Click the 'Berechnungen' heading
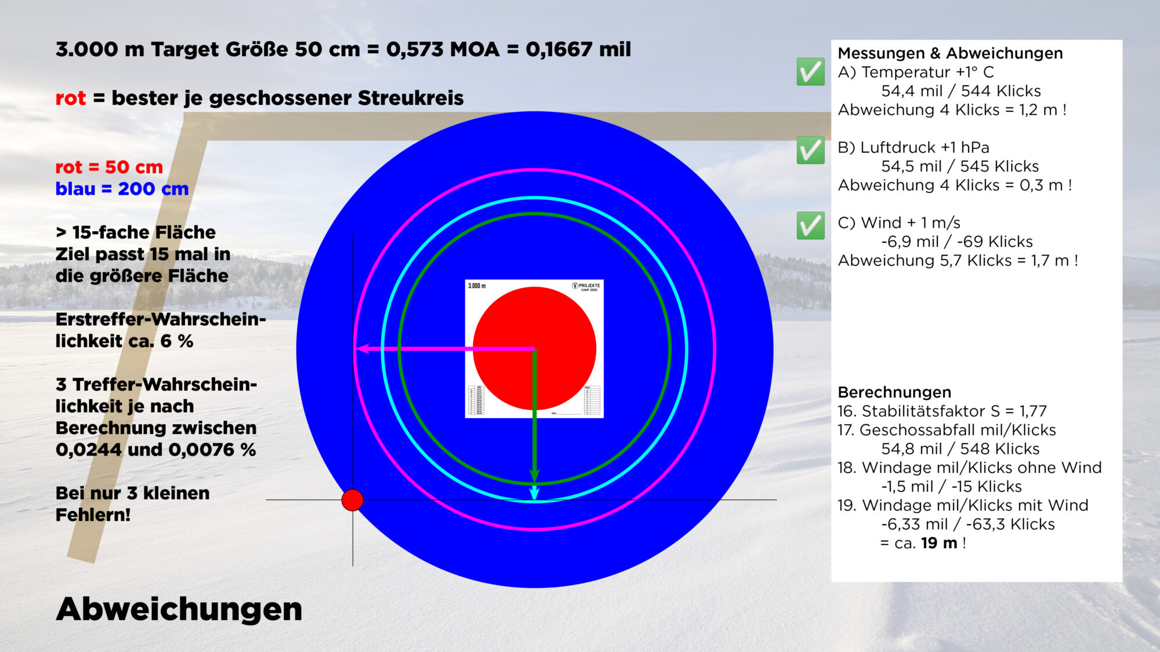Viewport: 1160px width, 652px height. click(894, 392)
